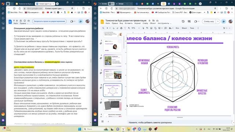
Task: Click the Тема theme button
Action: 192,28
